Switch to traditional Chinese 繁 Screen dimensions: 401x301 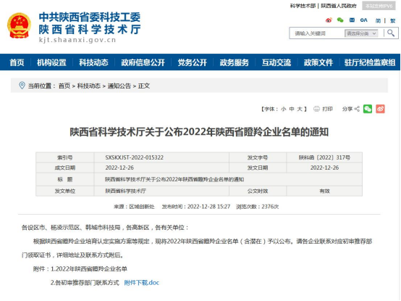coord(392,20)
